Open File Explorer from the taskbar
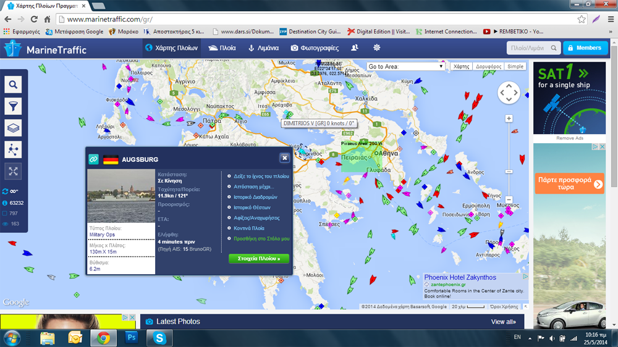 (48, 338)
